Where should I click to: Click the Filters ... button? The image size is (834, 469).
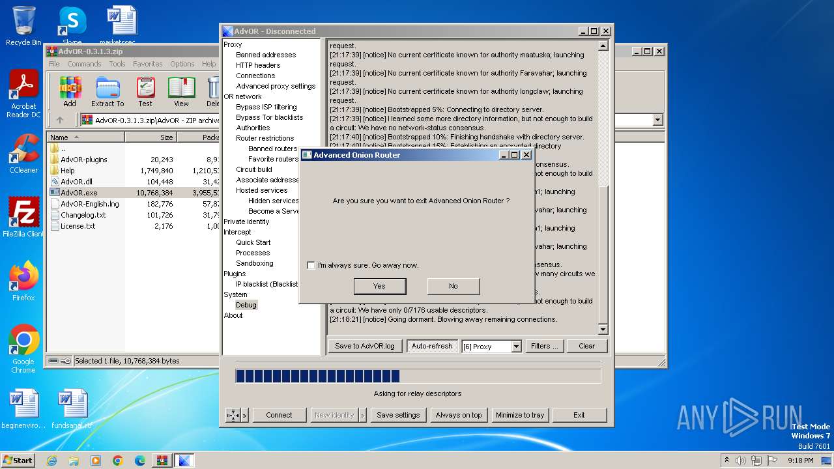pos(544,346)
